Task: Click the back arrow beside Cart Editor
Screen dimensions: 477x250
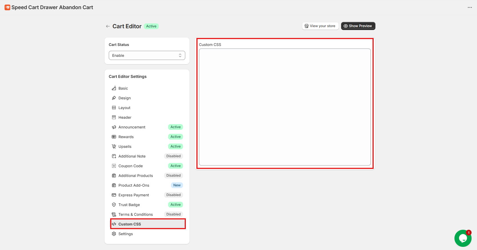Action: [x=108, y=26]
